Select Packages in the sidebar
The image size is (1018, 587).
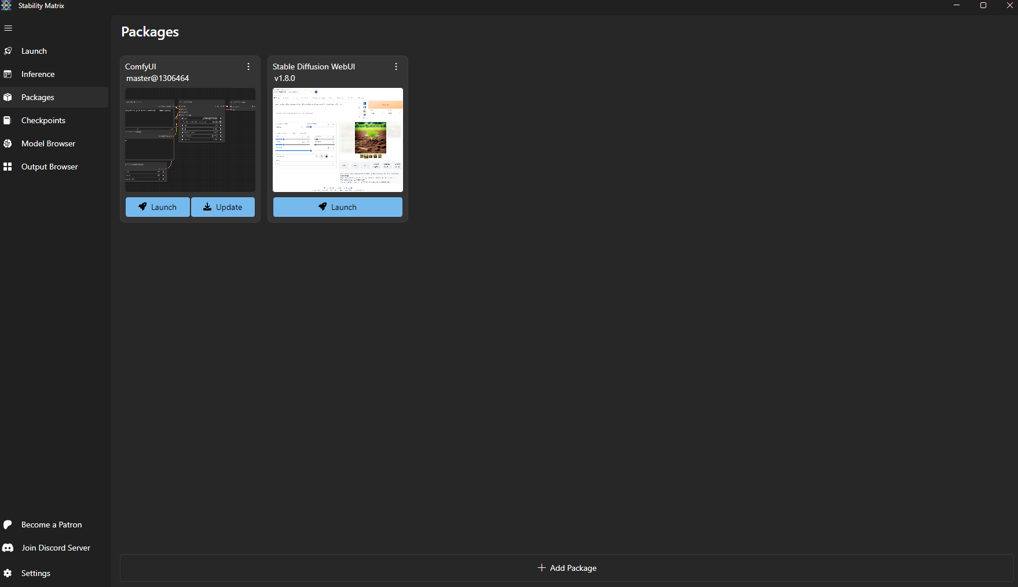(x=54, y=97)
